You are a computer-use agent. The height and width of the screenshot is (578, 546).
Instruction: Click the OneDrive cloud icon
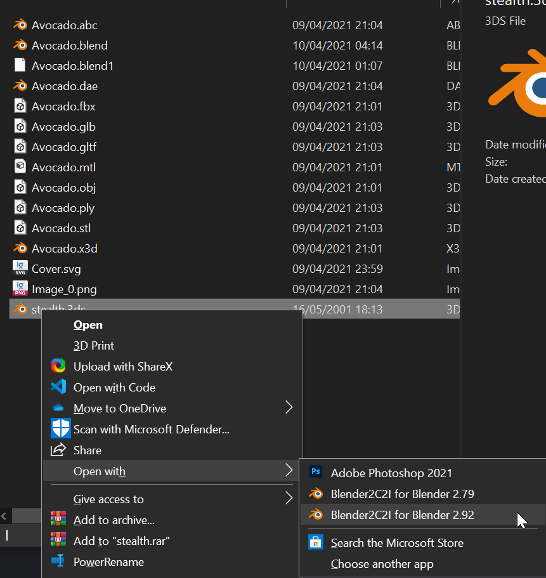click(x=58, y=408)
